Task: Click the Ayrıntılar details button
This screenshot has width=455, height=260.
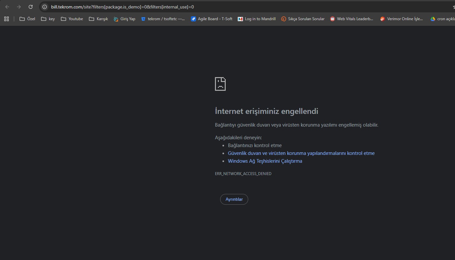Action: tap(234, 199)
